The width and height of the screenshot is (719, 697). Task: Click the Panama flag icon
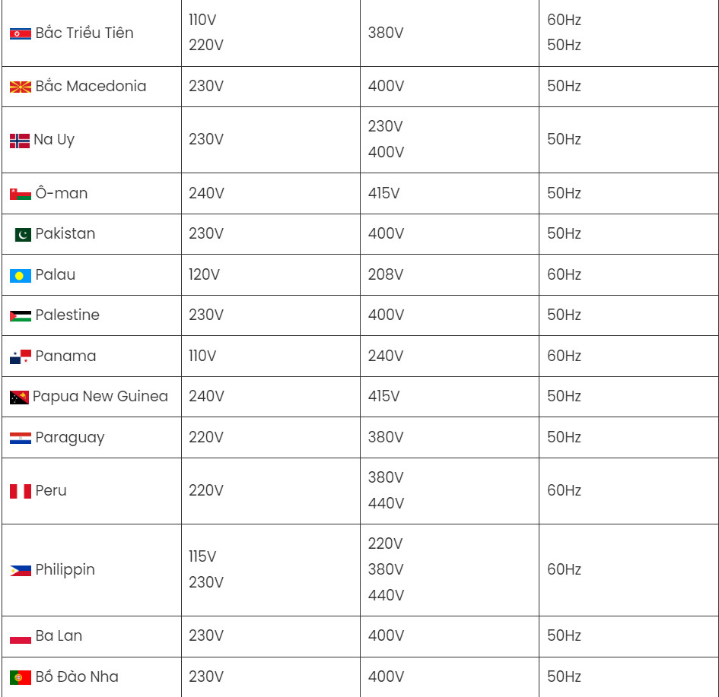[21, 356]
